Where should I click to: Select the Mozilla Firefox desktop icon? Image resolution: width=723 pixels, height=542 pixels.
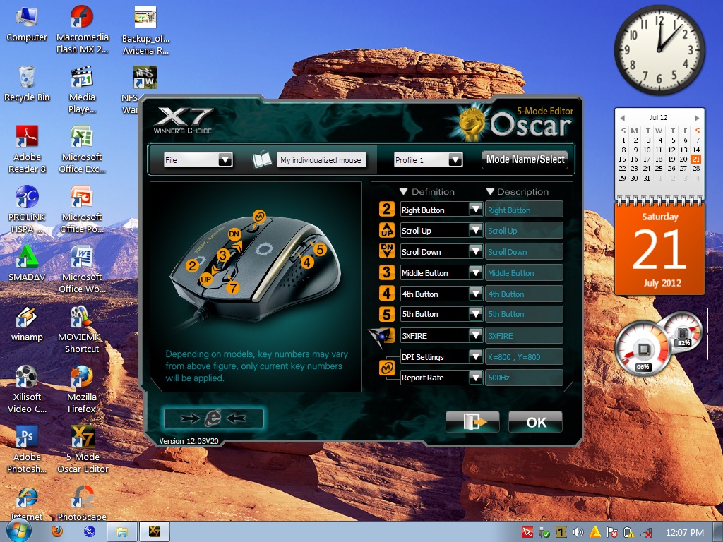[x=82, y=390]
